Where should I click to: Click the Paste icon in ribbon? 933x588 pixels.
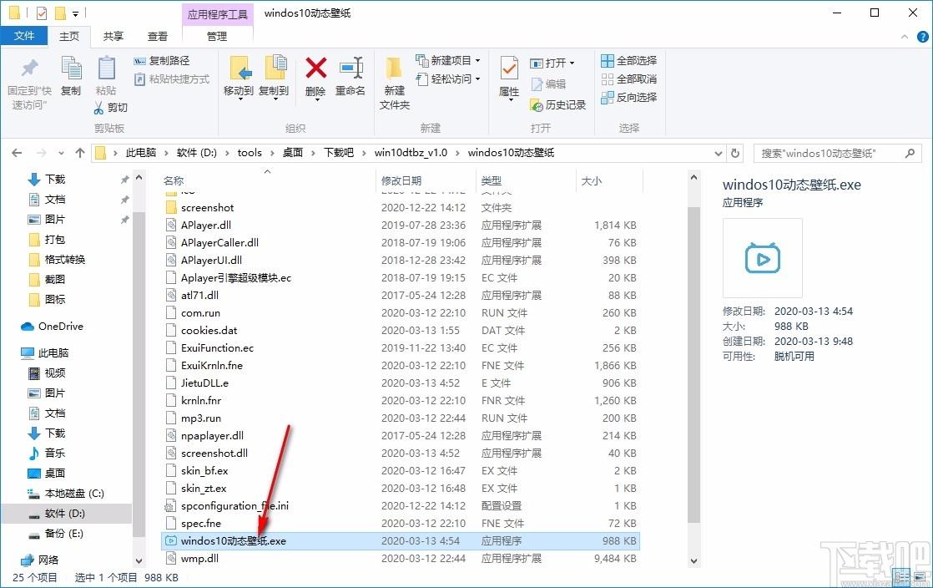(106, 68)
